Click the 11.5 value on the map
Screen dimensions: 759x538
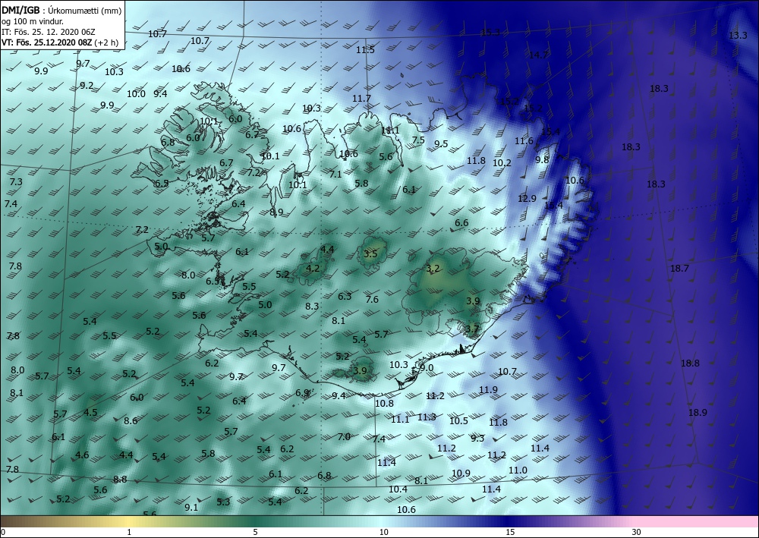click(x=366, y=50)
